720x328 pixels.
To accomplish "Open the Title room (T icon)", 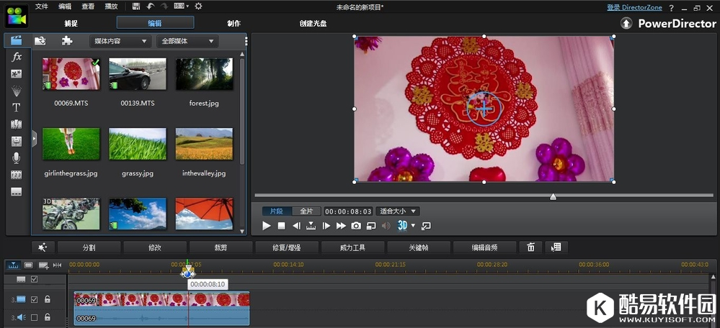I will pos(17,108).
